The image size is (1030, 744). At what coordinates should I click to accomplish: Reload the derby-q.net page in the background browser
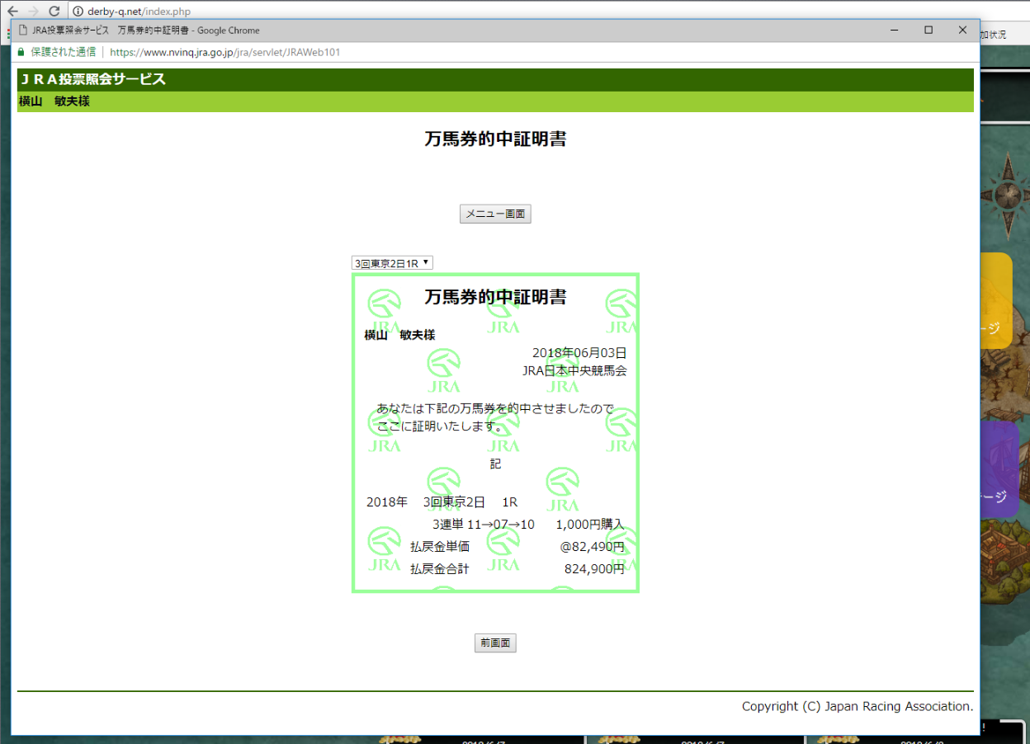click(54, 12)
